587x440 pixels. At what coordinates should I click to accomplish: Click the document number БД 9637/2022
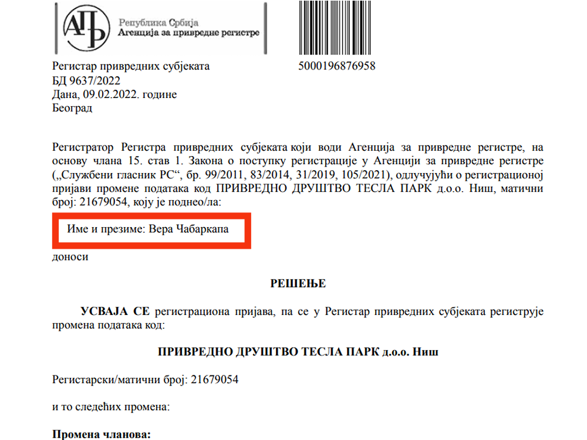coord(86,80)
